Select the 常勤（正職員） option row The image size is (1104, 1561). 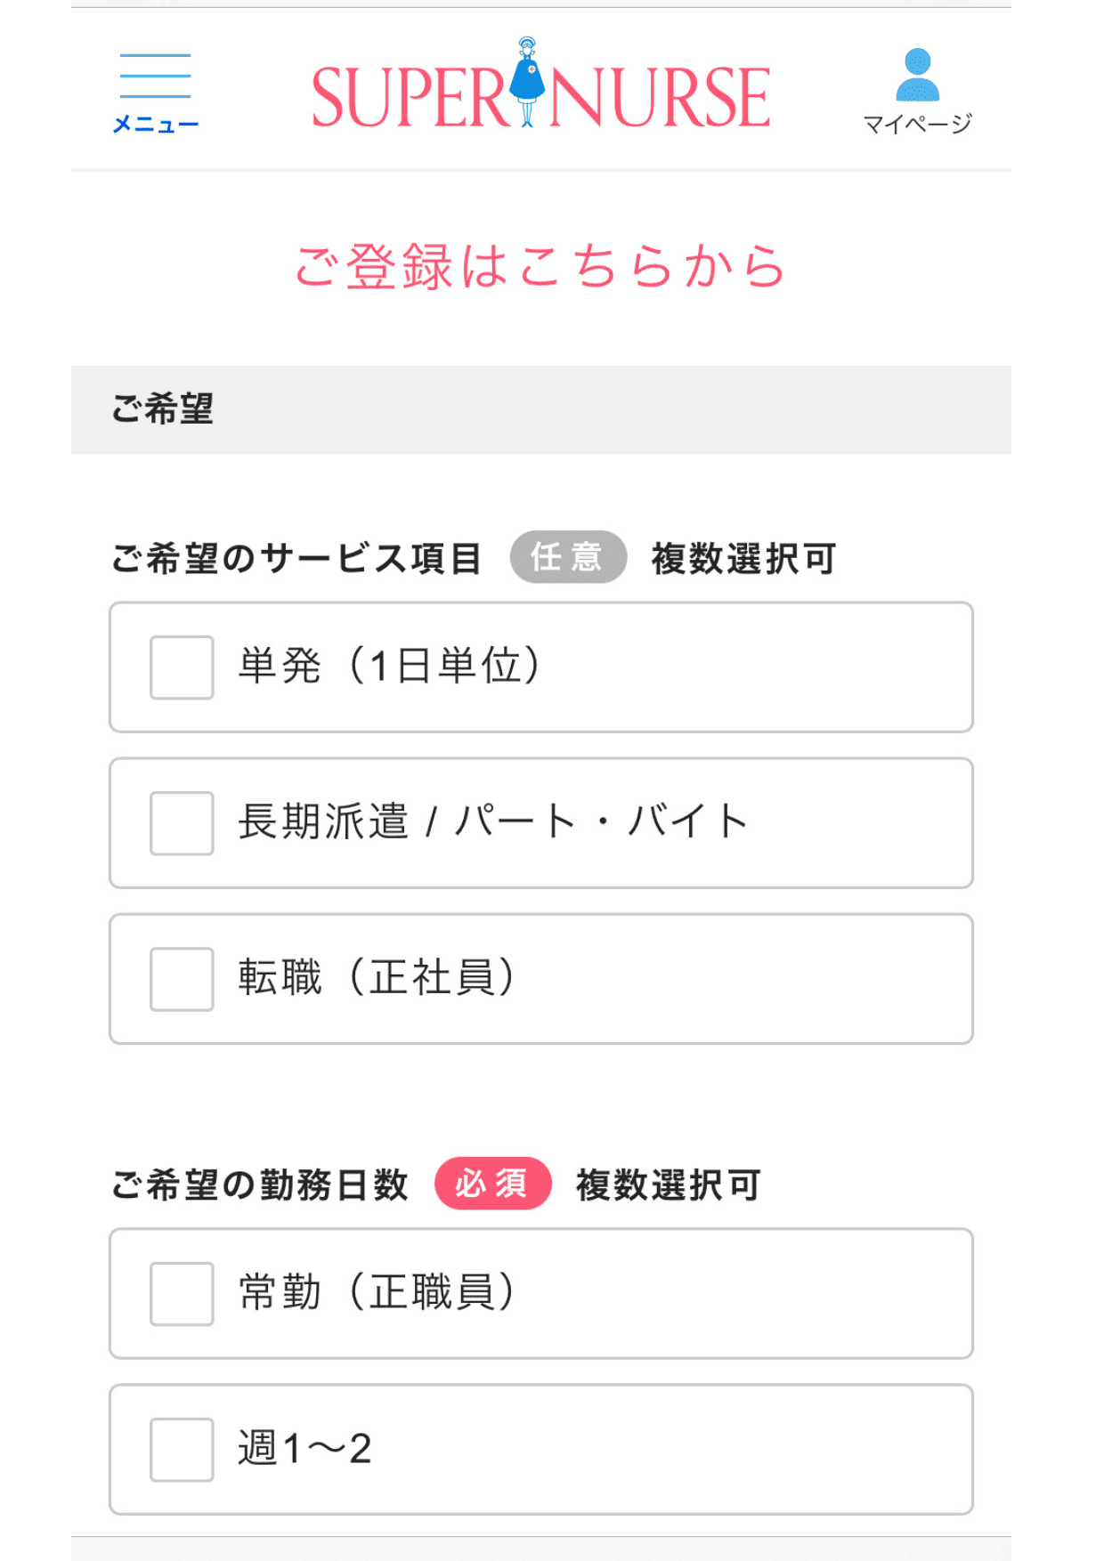click(x=541, y=1294)
